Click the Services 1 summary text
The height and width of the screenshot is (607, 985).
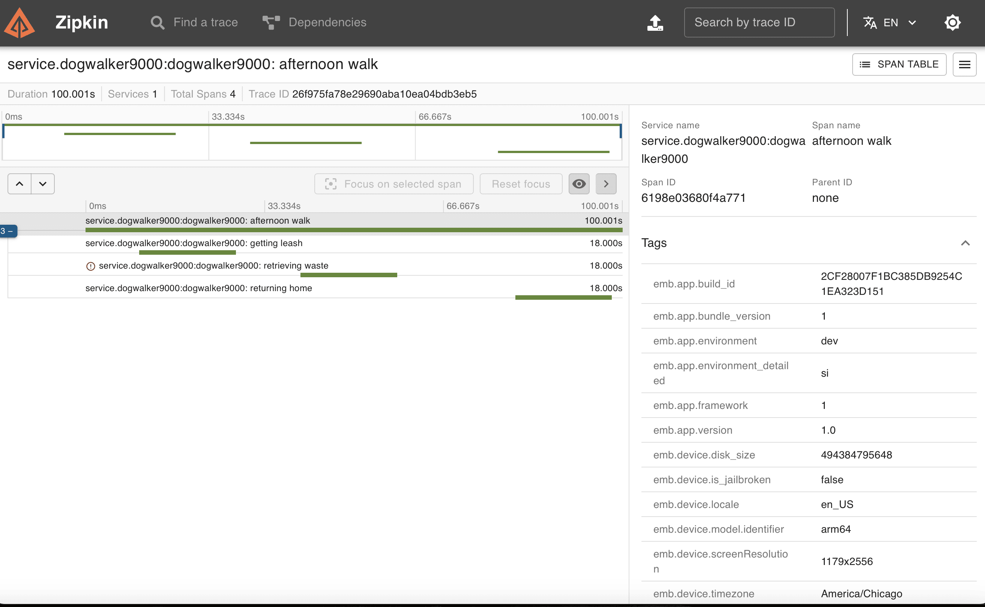coord(132,94)
